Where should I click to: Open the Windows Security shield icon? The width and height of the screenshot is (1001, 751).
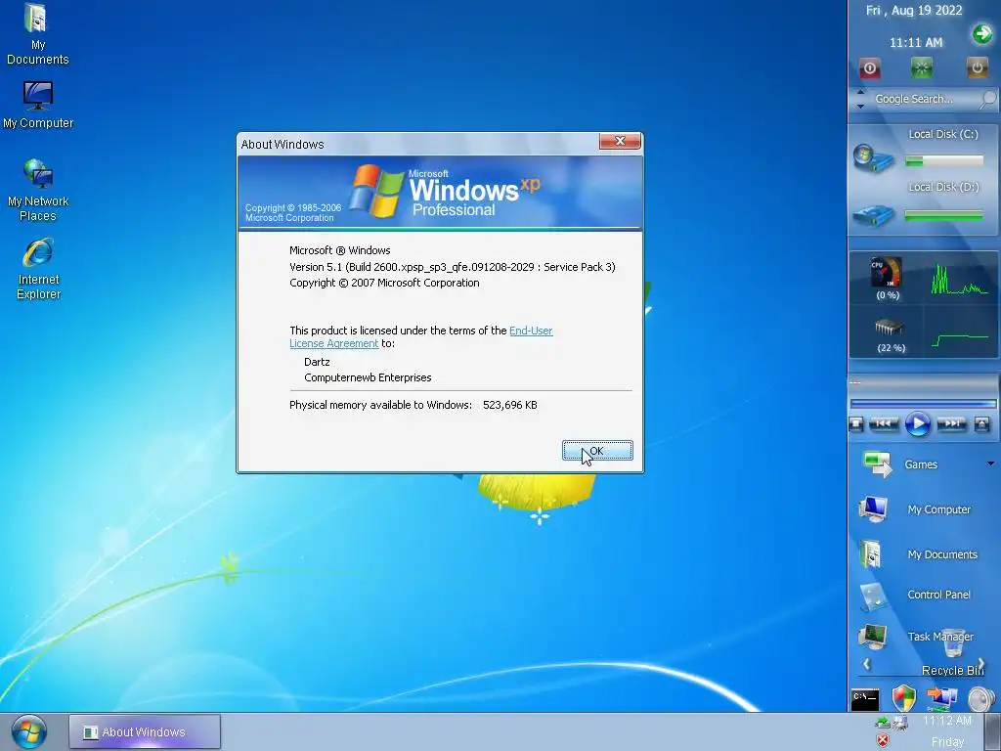point(904,698)
